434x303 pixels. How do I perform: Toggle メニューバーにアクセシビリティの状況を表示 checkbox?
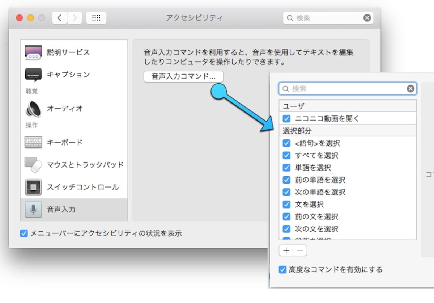pyautogui.click(x=24, y=233)
